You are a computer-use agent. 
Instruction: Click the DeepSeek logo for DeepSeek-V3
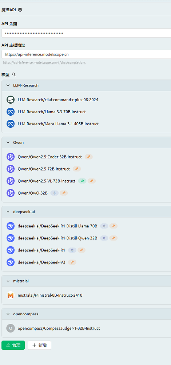[x=11, y=262]
